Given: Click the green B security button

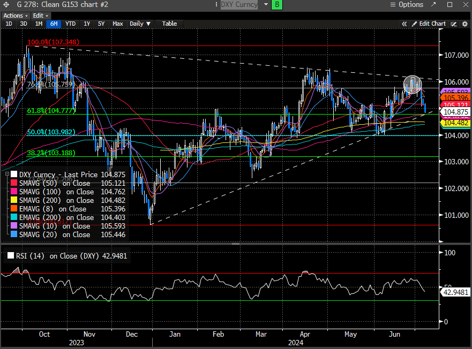Looking at the screenshot, I should 277,4.
